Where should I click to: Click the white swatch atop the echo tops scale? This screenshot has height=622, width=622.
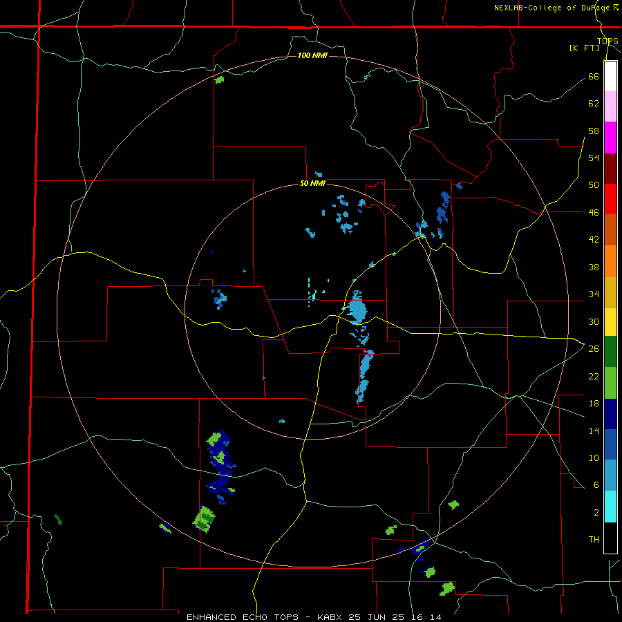(x=610, y=76)
